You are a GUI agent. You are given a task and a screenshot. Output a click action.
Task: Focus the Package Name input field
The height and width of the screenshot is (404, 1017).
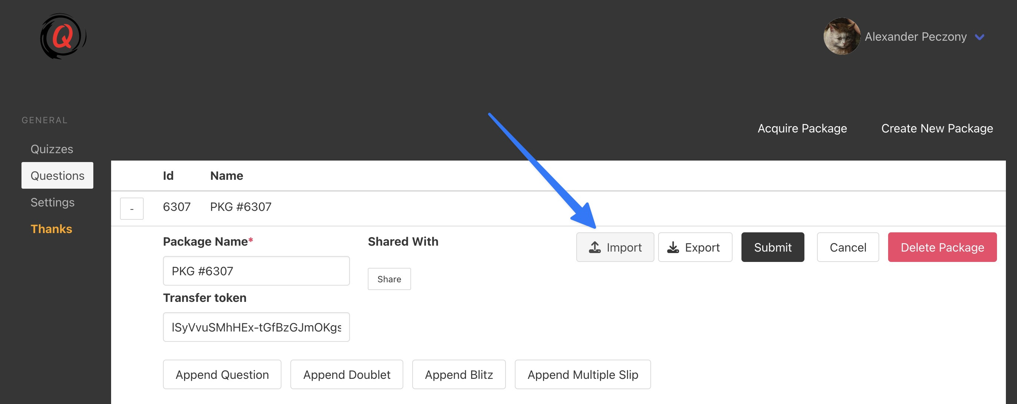(256, 271)
